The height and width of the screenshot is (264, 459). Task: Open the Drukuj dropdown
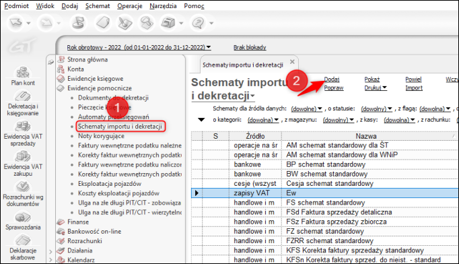[376, 88]
